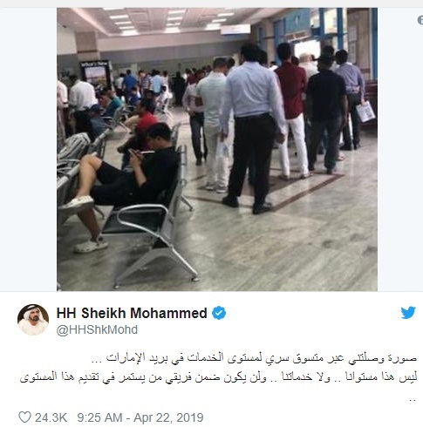The width and height of the screenshot is (423, 427).
Task: Open the embedded post office photo
Action: [217, 149]
